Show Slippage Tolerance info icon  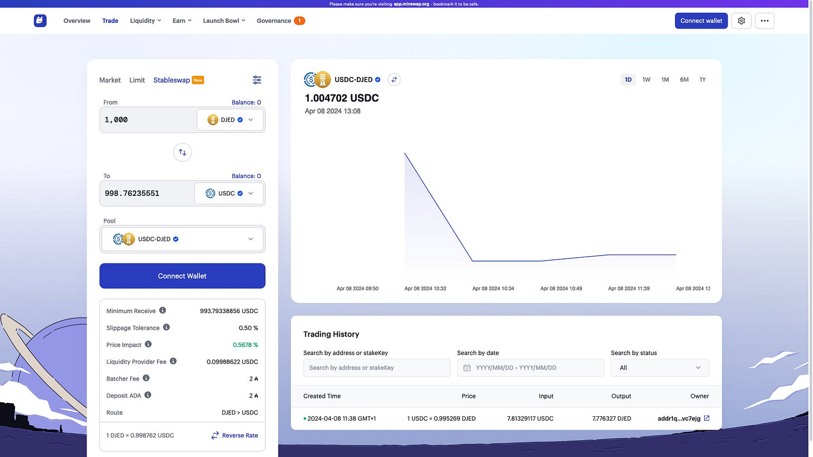(166, 328)
